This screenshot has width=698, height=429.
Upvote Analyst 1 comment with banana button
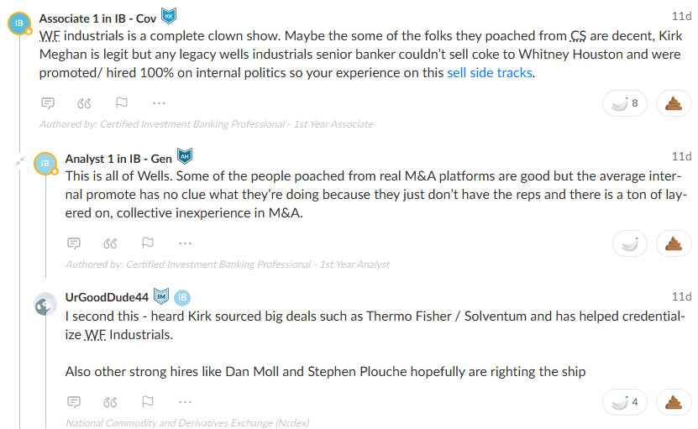coord(629,243)
